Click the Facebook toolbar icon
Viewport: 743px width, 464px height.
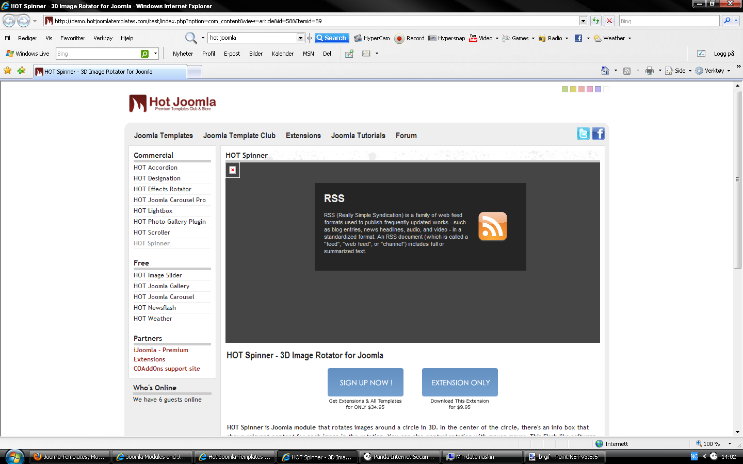click(x=578, y=38)
